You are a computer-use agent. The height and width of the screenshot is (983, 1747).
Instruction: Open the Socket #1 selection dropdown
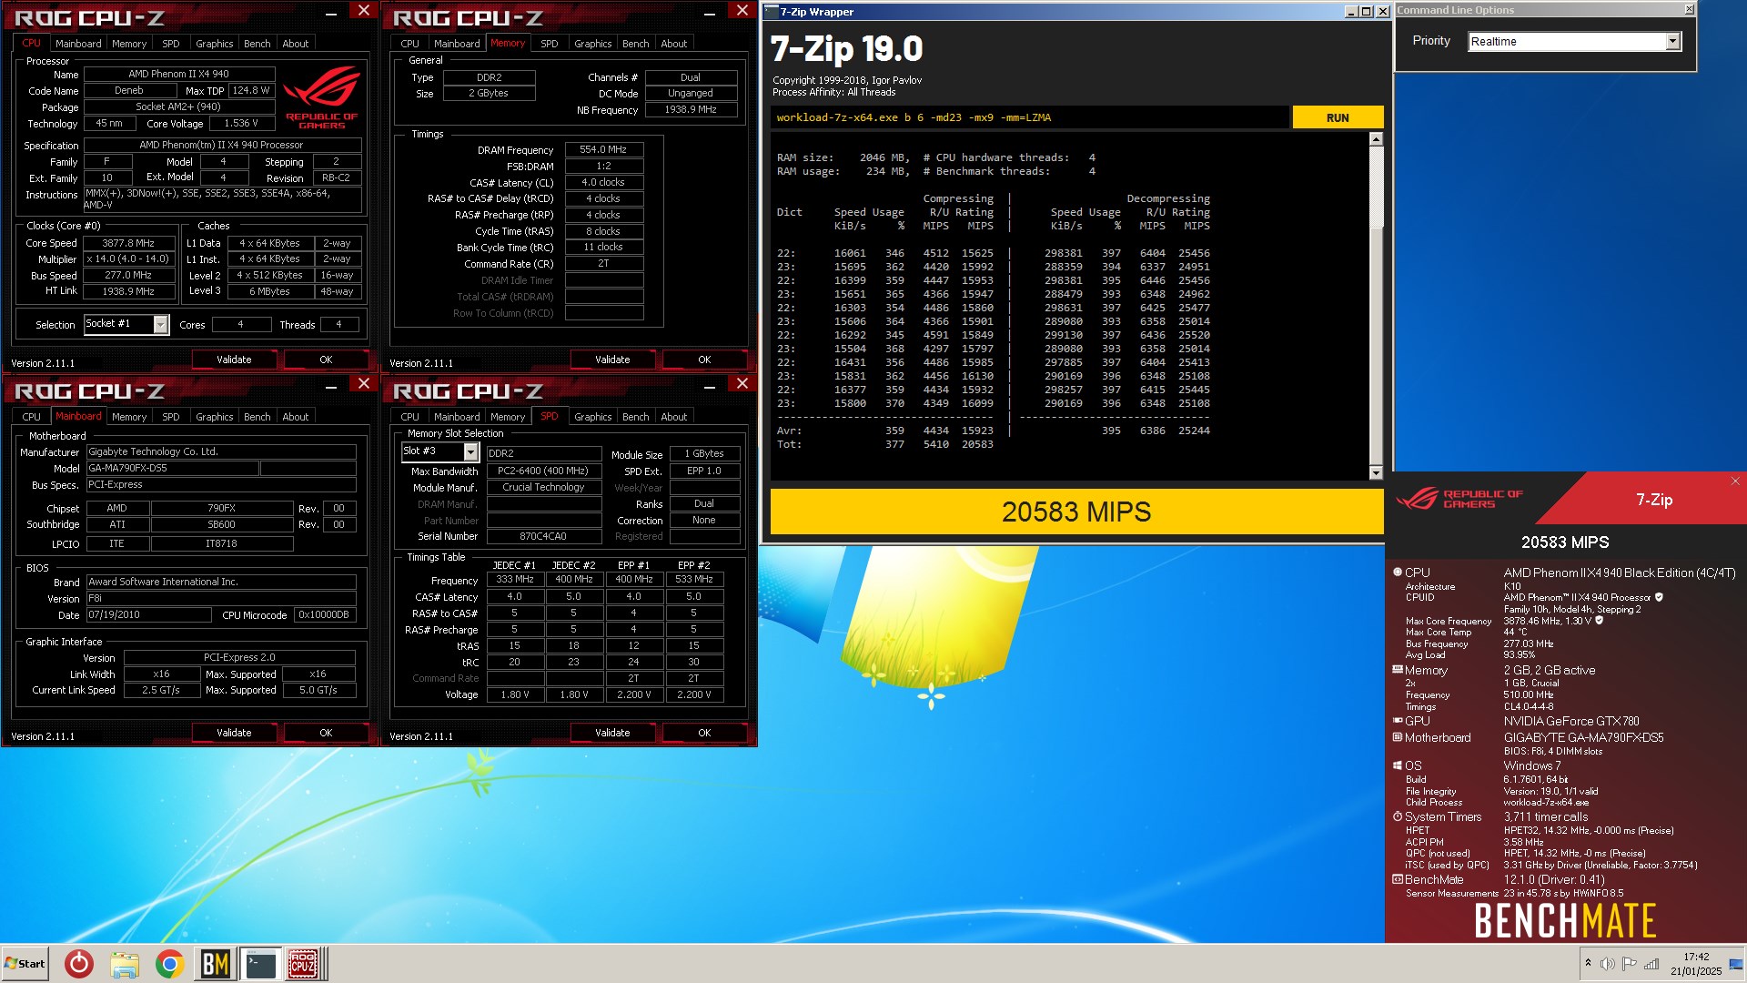[160, 324]
